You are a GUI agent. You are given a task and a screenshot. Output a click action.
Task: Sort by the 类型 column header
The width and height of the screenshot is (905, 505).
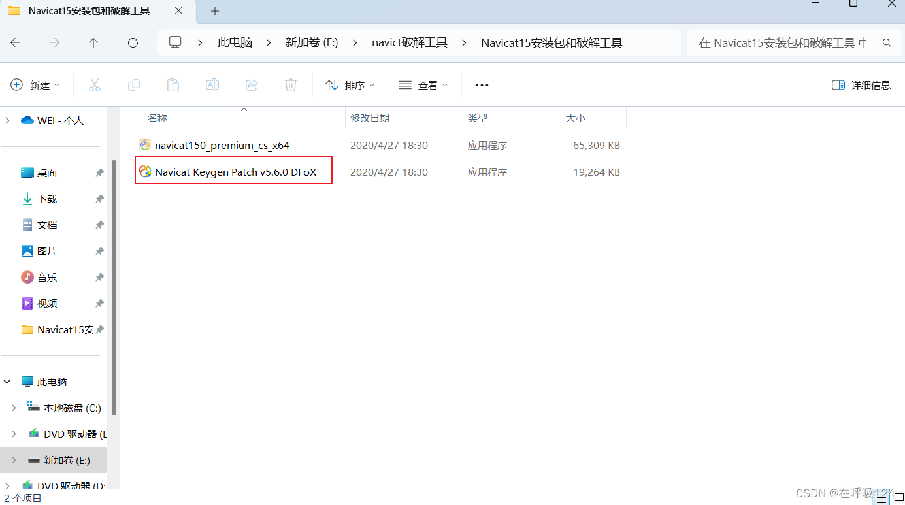tap(478, 118)
